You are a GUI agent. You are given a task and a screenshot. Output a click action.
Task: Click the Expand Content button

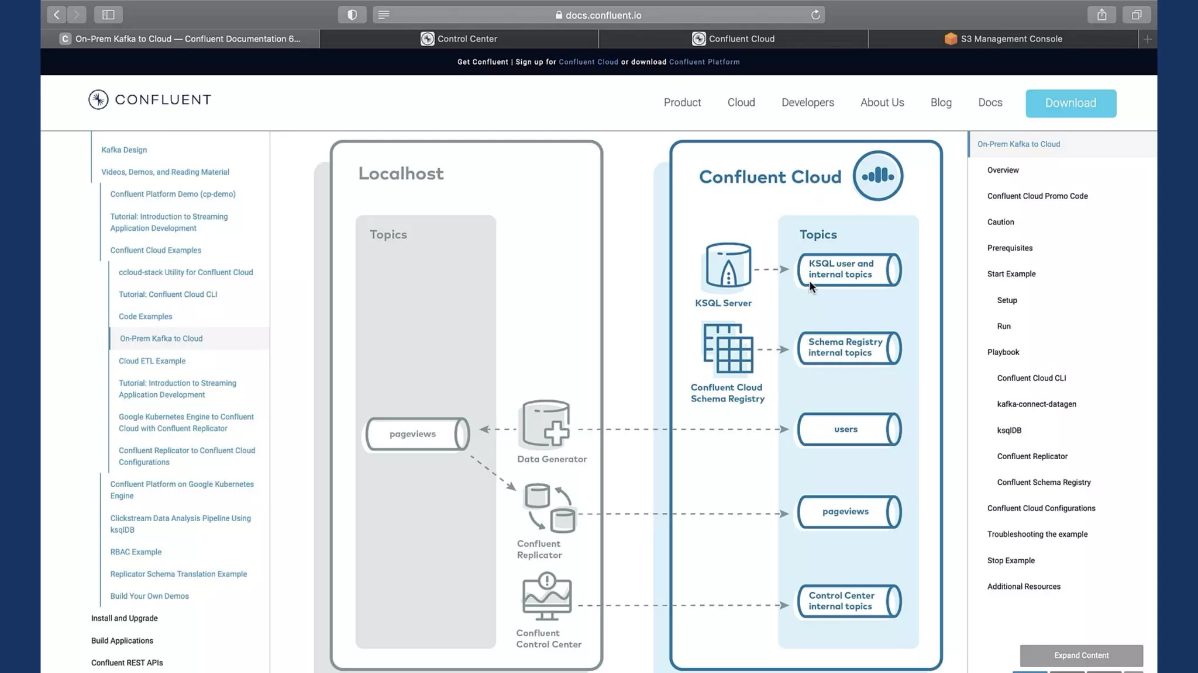coord(1081,655)
